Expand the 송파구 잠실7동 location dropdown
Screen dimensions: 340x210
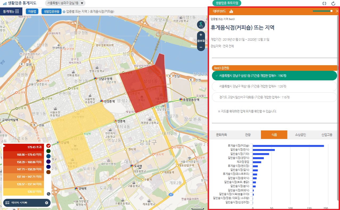coord(82,3)
